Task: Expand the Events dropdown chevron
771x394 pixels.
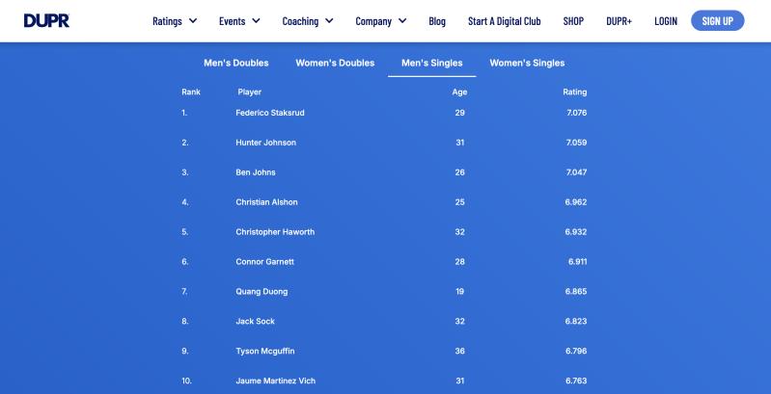Action: (256, 21)
